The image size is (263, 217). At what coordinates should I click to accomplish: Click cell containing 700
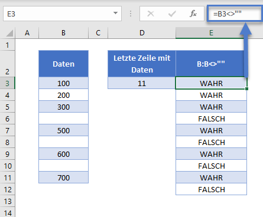coord(63,177)
